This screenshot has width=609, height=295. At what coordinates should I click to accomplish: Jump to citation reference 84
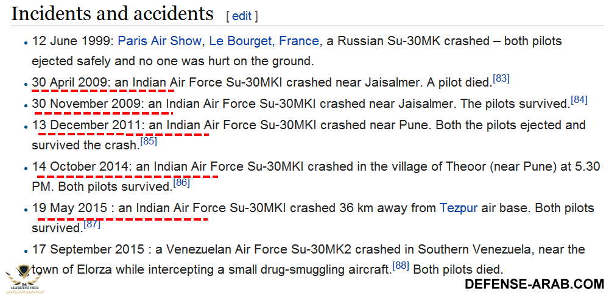pyautogui.click(x=579, y=99)
